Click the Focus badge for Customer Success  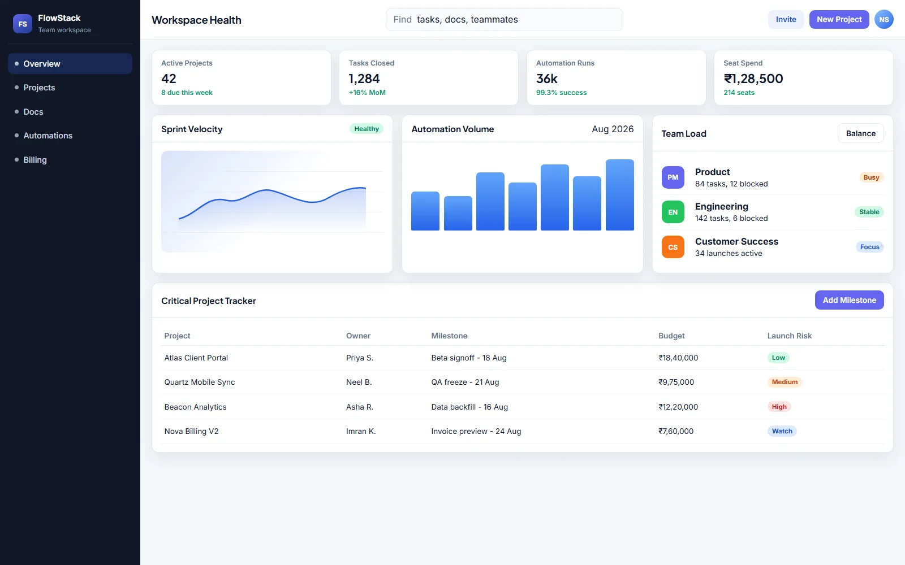869,247
